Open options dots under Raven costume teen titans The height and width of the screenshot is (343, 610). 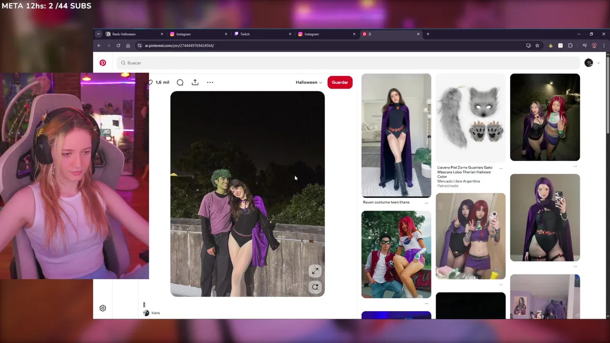point(426,203)
